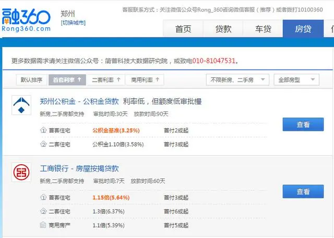Open the 贷款 tab

223,29
